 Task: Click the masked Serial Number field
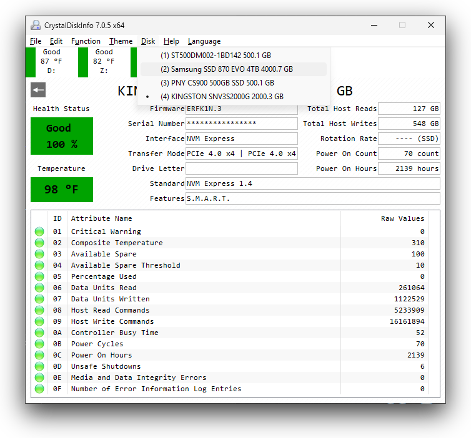tap(242, 124)
